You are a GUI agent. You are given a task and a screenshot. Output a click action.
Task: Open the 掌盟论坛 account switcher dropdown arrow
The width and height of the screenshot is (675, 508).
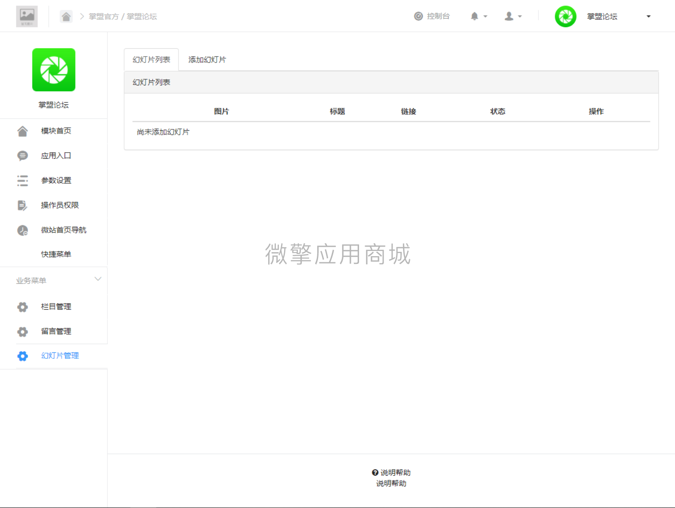[x=648, y=16]
